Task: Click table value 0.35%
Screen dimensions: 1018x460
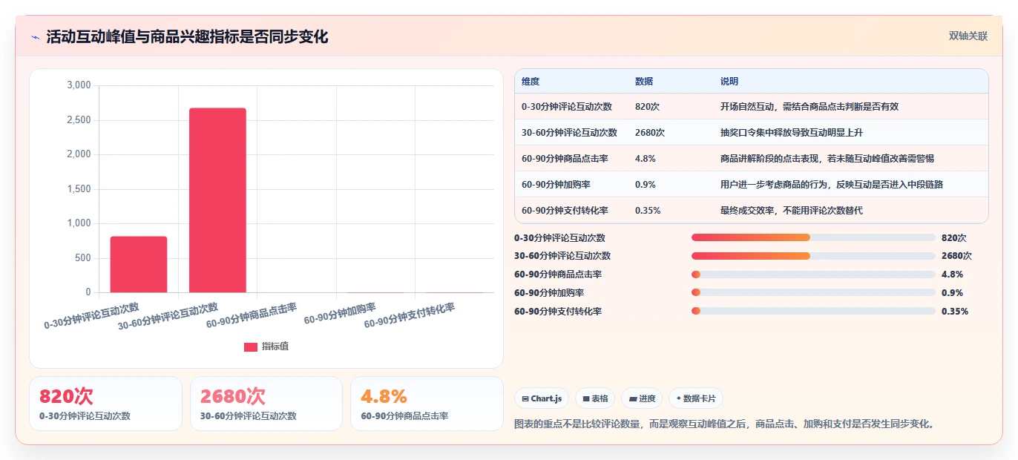Action: [x=648, y=211]
